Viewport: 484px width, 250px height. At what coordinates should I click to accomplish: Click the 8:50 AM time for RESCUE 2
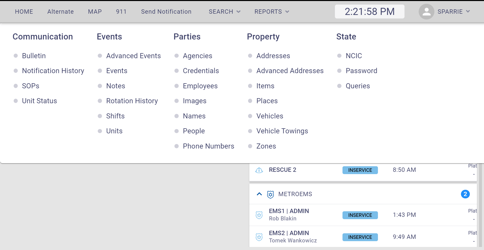tap(404, 170)
